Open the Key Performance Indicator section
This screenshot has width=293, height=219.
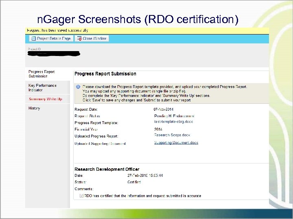pyautogui.click(x=48, y=88)
